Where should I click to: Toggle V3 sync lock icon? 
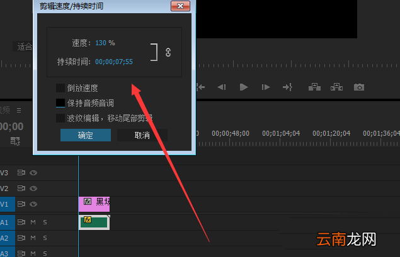21,173
